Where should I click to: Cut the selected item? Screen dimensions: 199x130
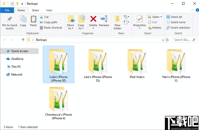44,17
